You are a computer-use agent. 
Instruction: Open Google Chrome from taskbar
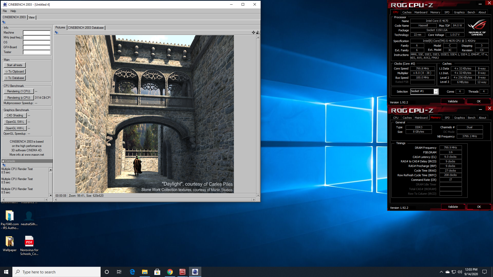[x=170, y=272]
